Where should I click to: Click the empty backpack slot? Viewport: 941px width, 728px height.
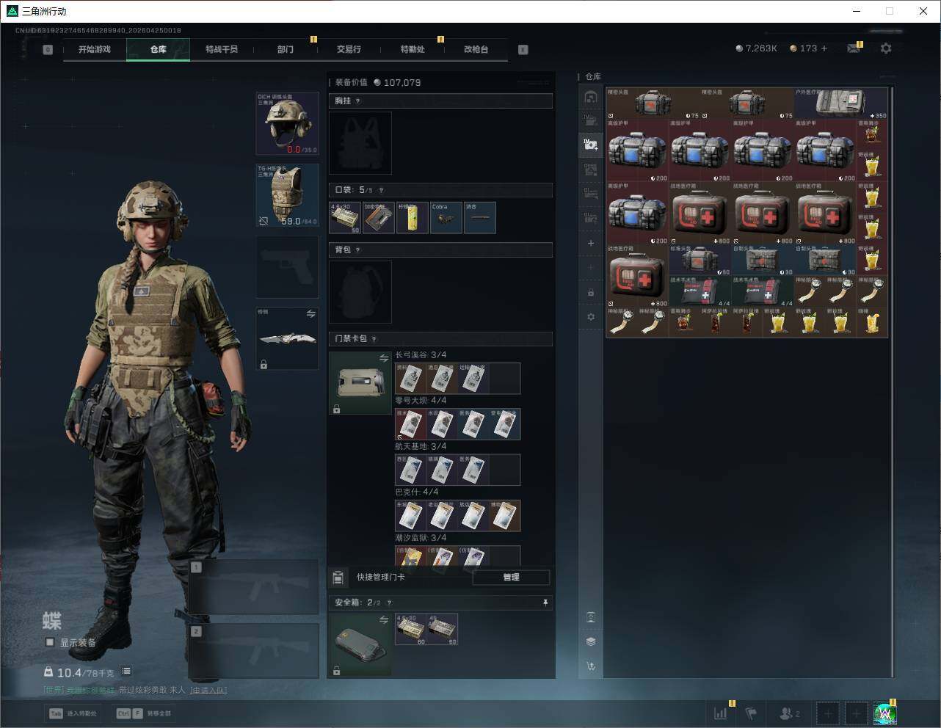pyautogui.click(x=360, y=292)
